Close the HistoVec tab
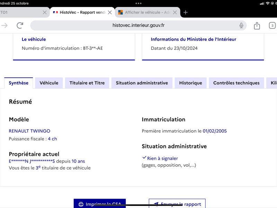Image resolution: width=277 pixels, height=208 pixels. 110,12
